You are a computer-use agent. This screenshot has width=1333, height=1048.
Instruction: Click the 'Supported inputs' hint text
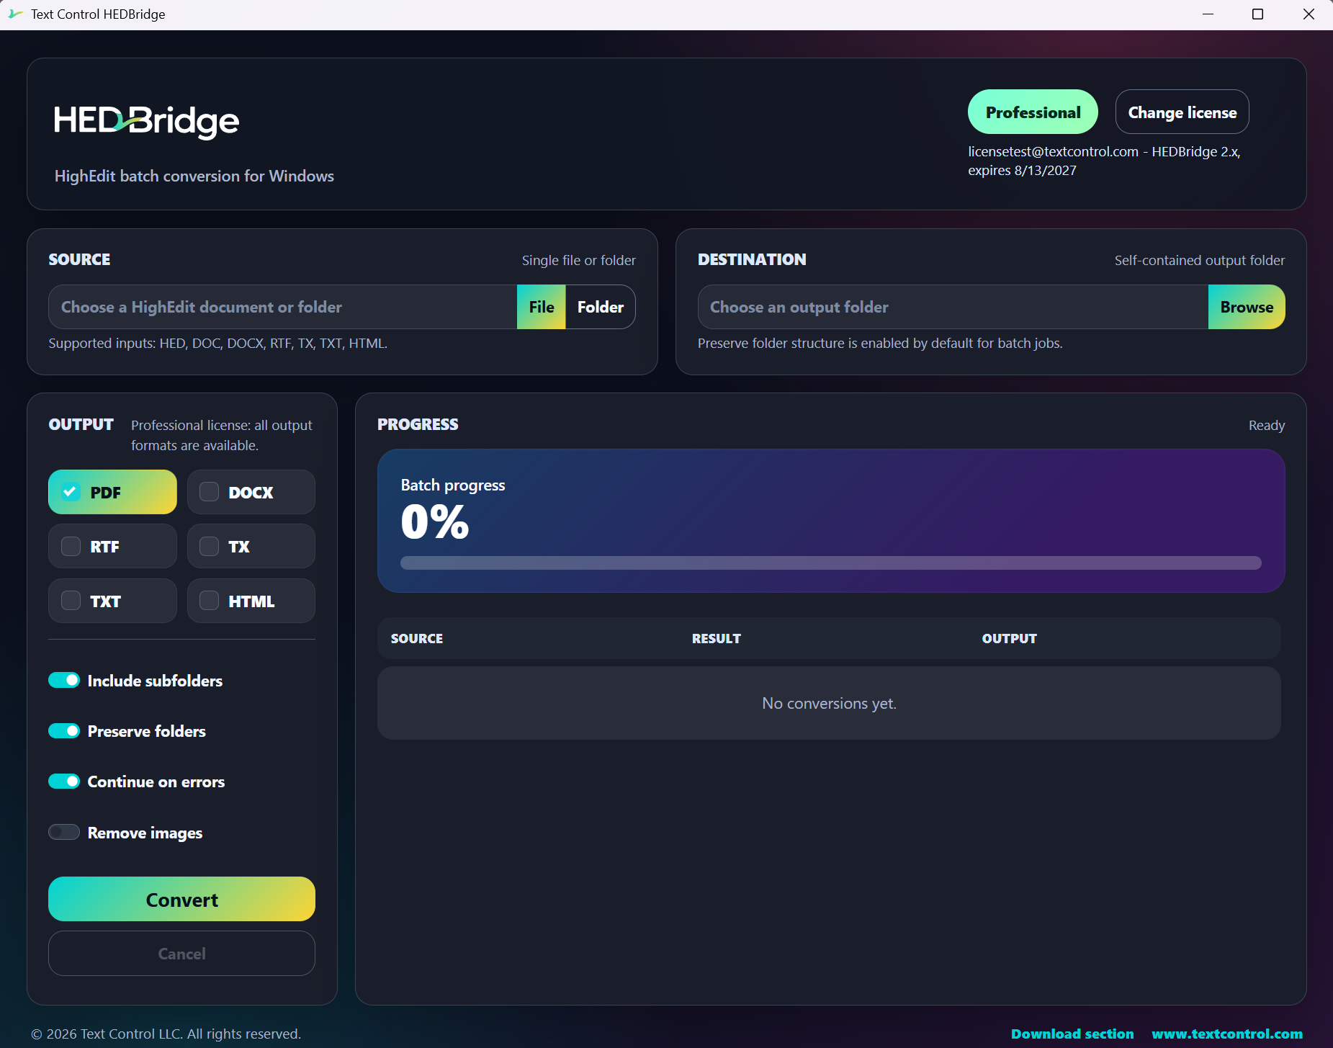218,344
